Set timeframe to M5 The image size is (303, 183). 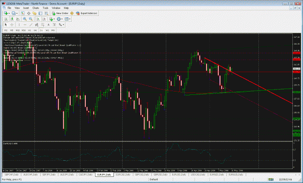[x=12, y=30]
